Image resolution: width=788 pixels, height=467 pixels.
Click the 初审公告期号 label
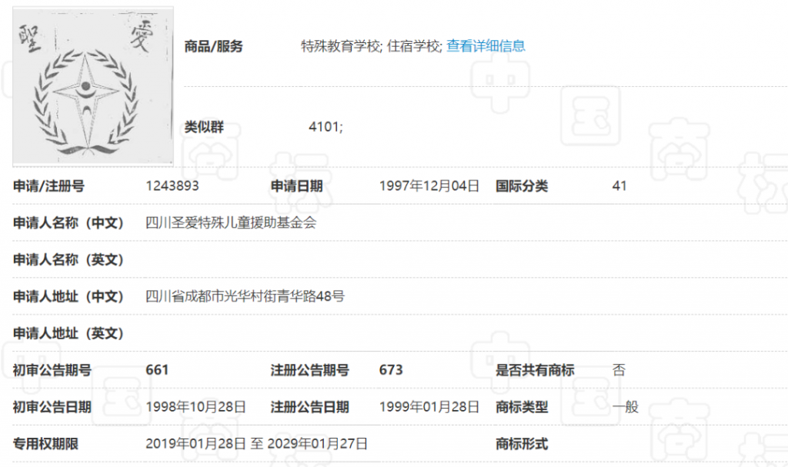[x=52, y=371]
